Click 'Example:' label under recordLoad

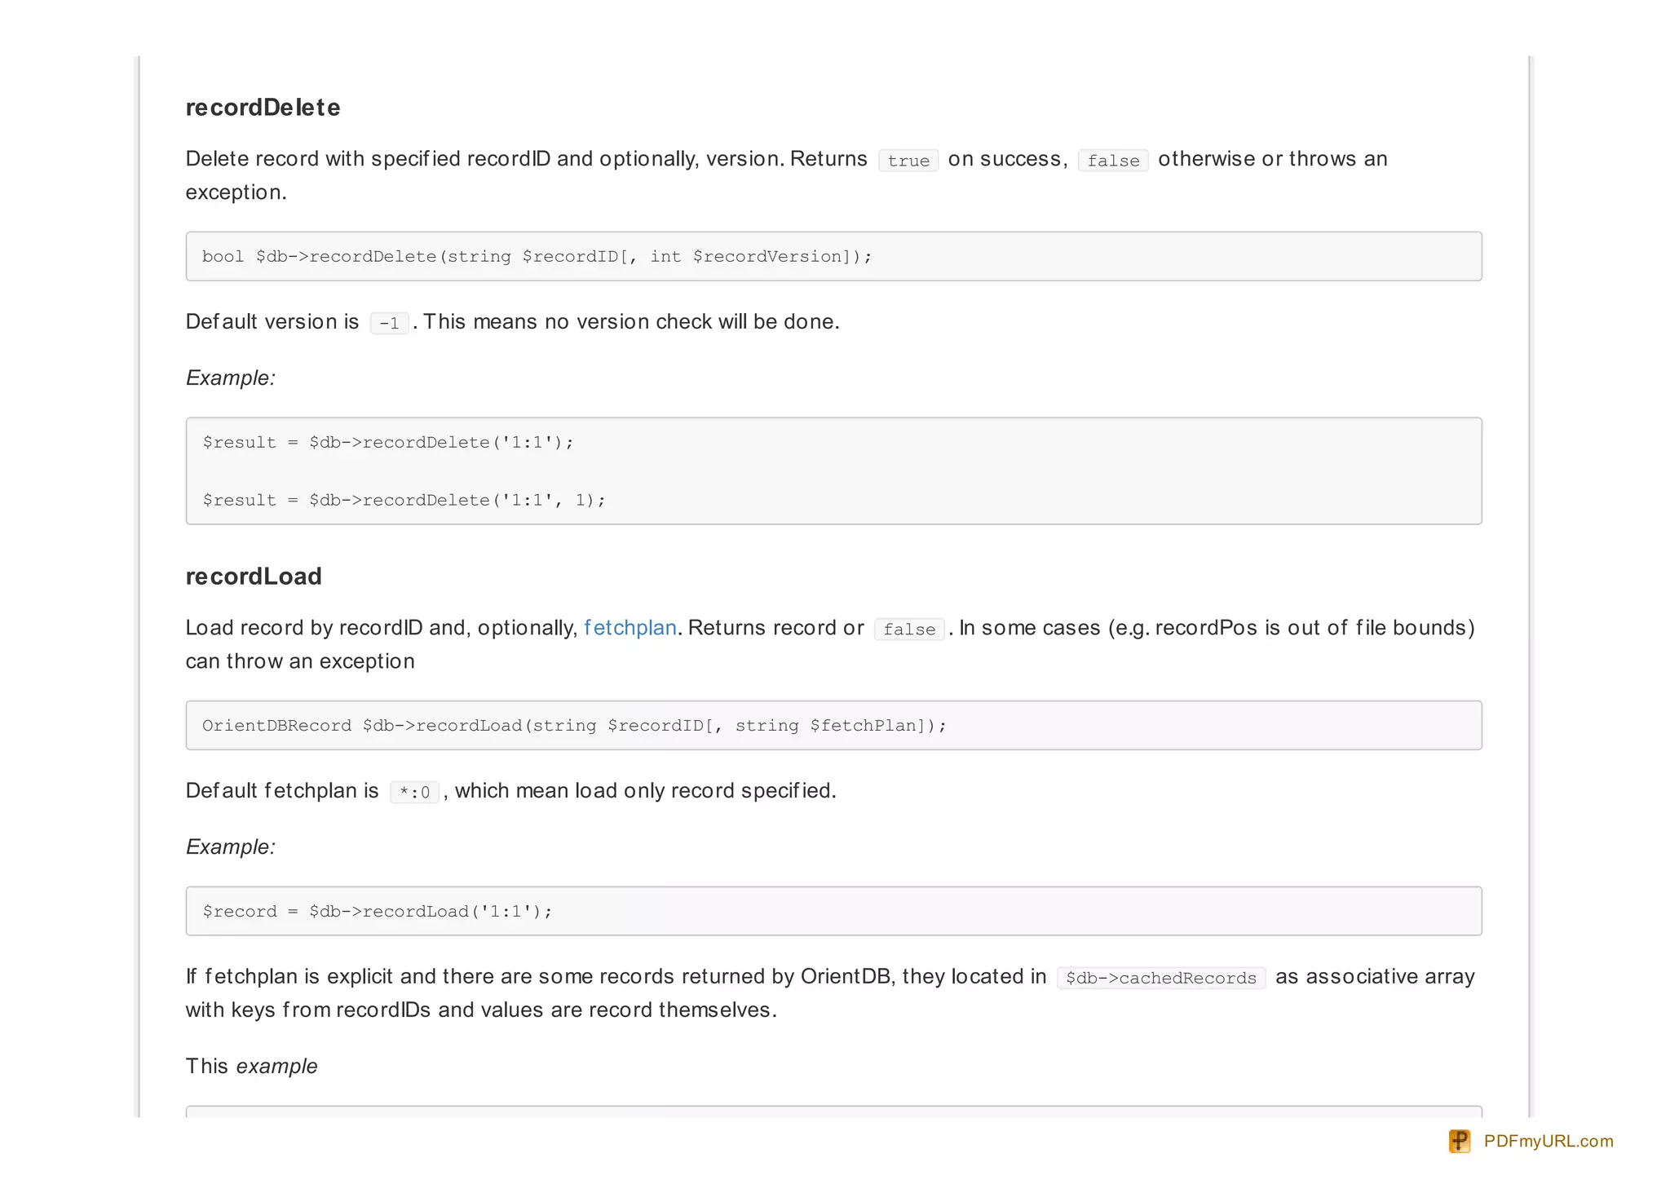(x=231, y=847)
